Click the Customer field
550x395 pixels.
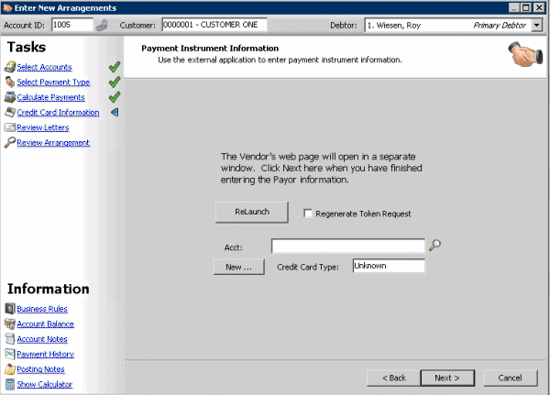coord(214,25)
